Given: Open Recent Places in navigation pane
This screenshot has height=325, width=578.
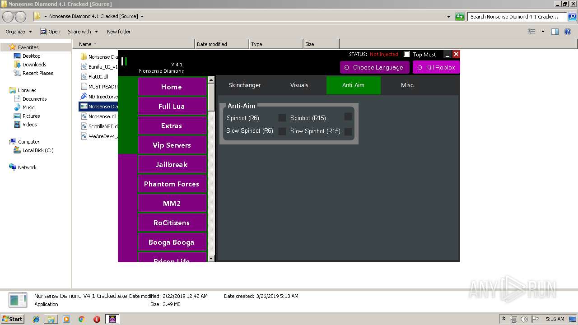Looking at the screenshot, I should coord(37,73).
